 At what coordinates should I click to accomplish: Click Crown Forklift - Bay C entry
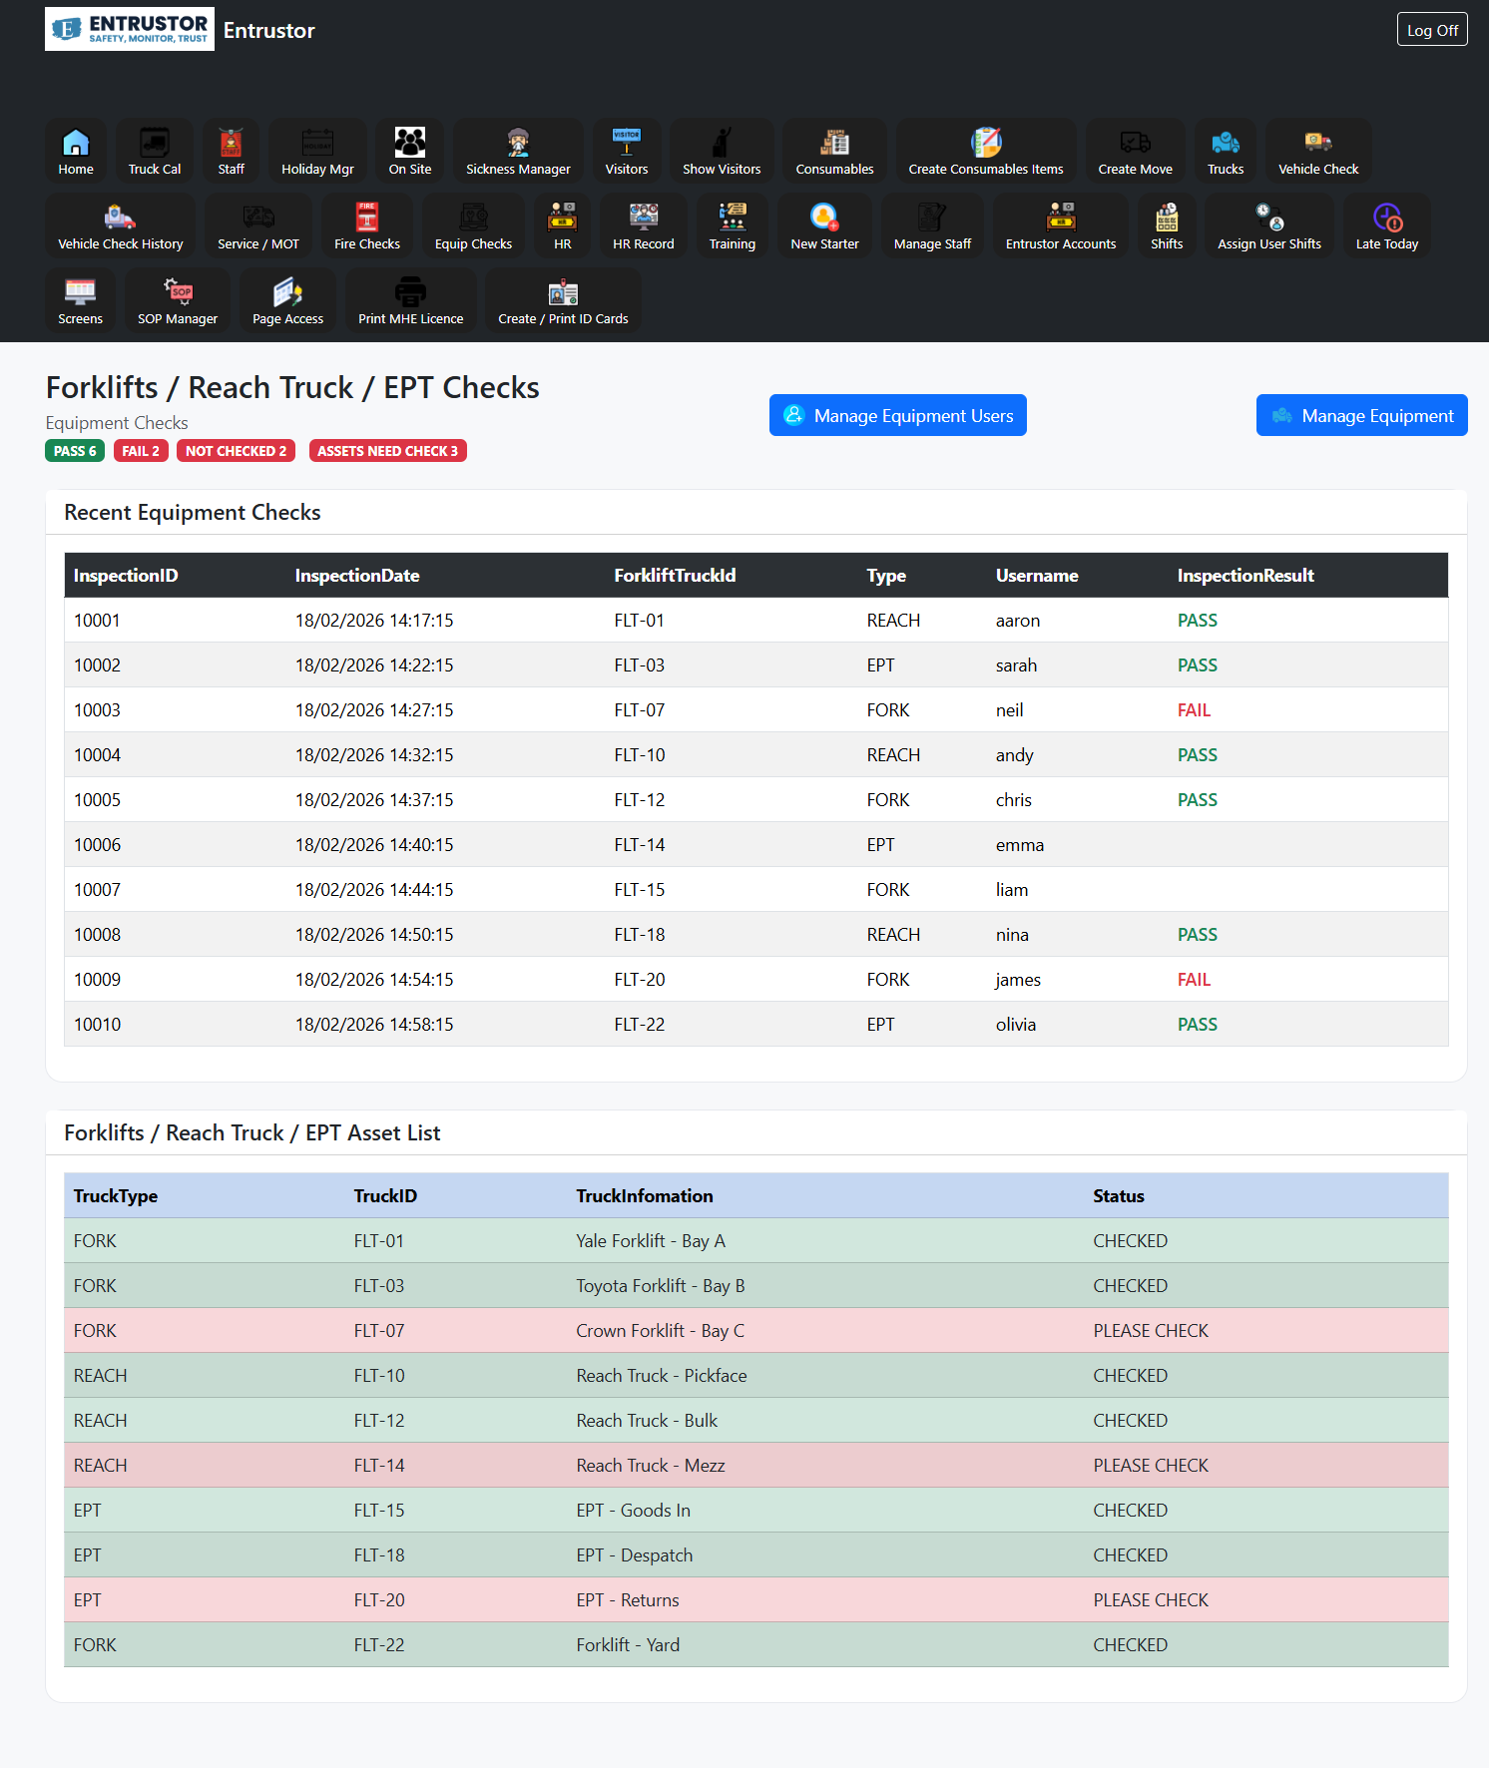coord(660,1331)
